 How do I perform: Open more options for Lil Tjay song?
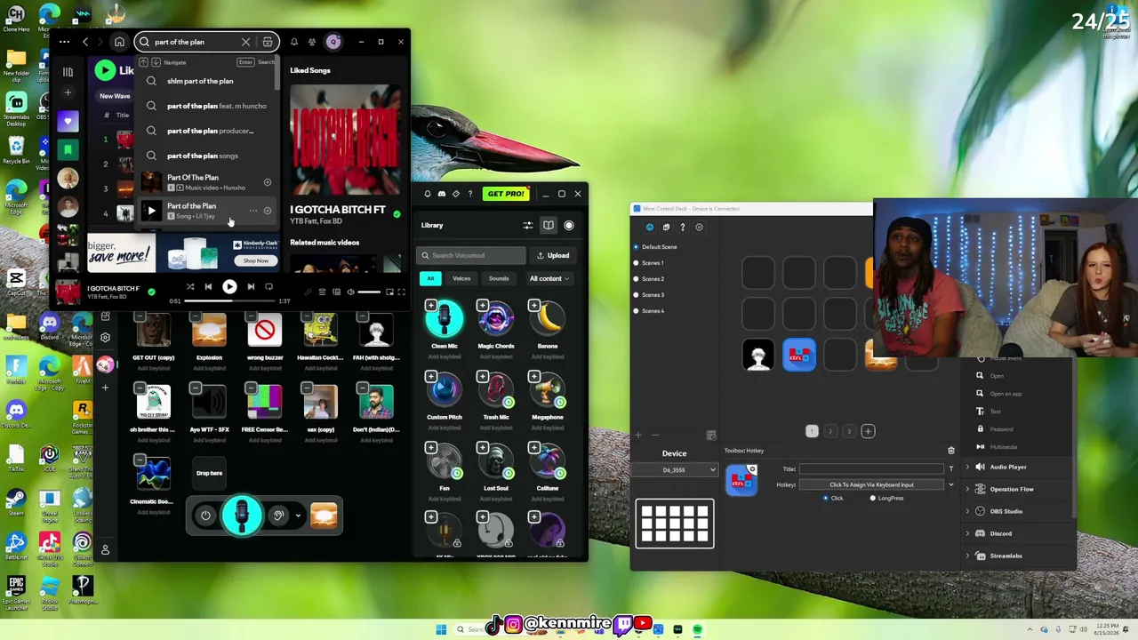point(253,211)
